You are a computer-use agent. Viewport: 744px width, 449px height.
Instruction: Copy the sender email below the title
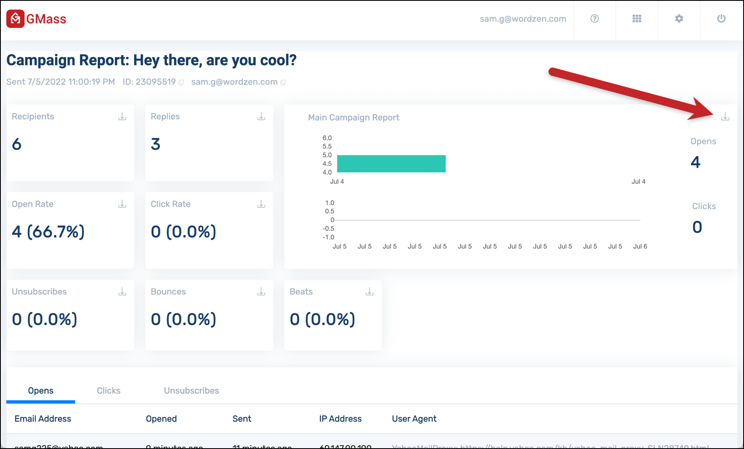(x=283, y=82)
